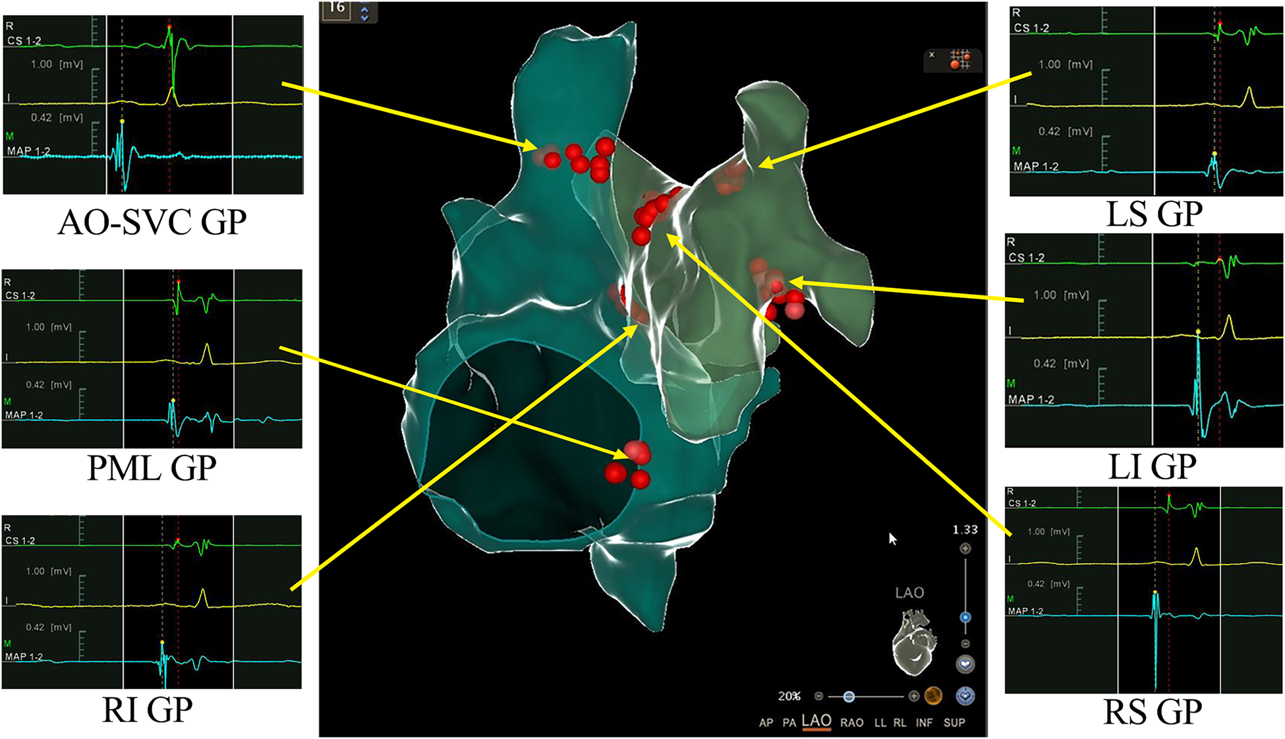The width and height of the screenshot is (1285, 739).
Task: Click the lower blue heart target button
Action: pos(965,695)
